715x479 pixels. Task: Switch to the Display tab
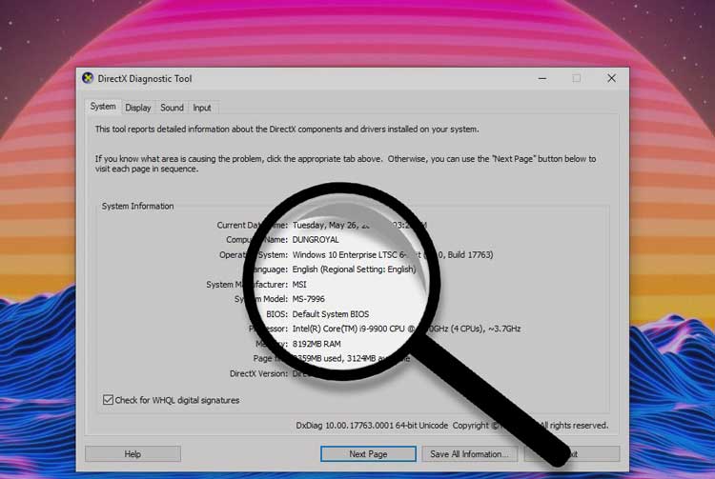[x=138, y=108]
